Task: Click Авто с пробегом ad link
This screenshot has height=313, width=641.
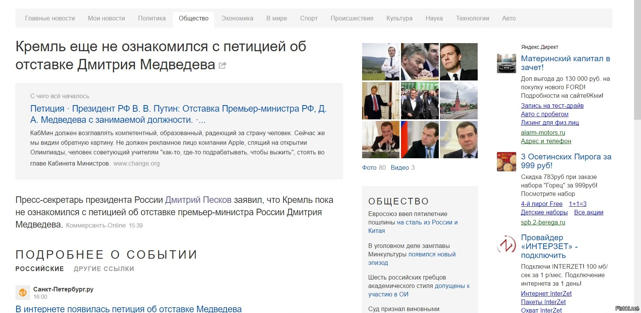Action: coord(545,114)
